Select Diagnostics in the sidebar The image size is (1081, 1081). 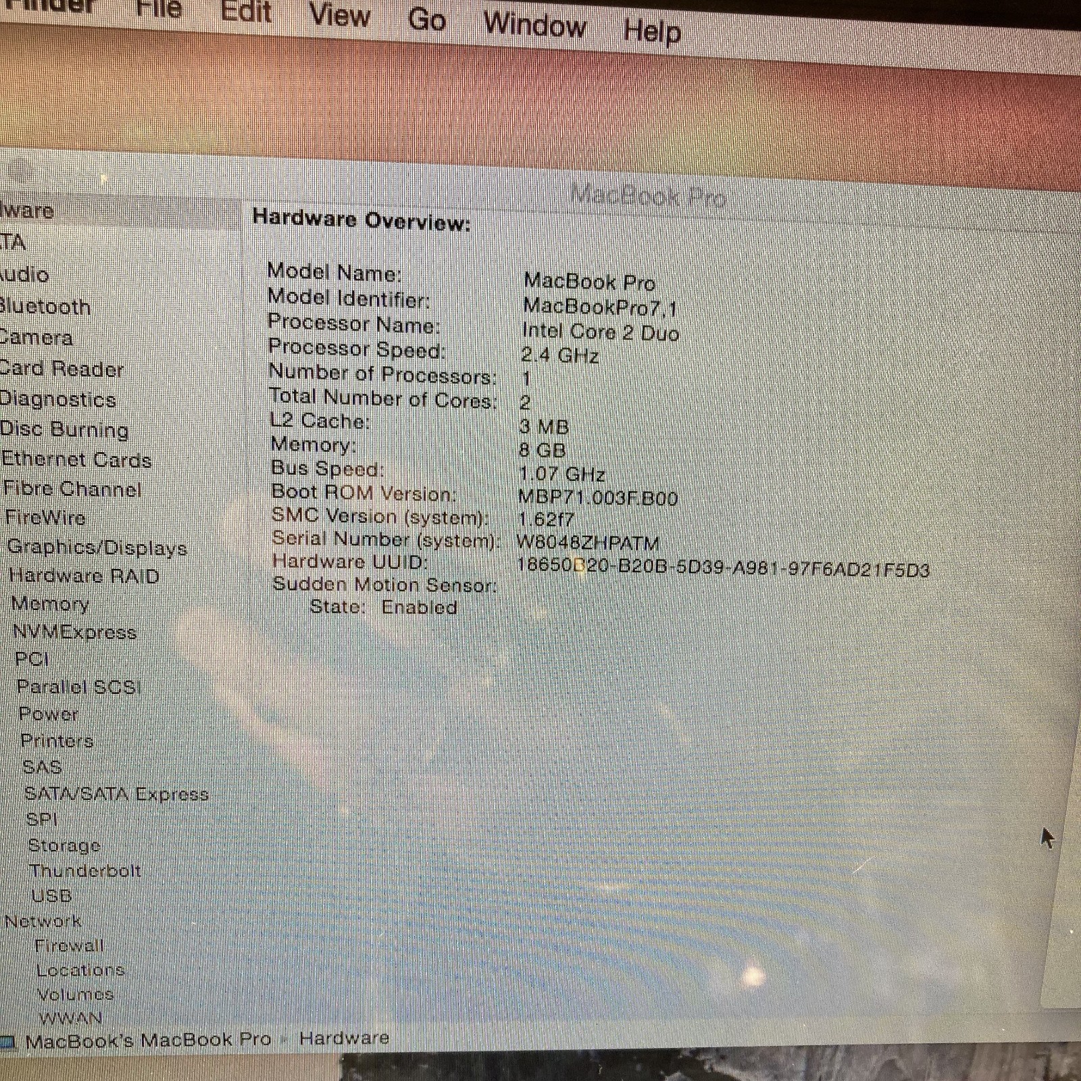pos(58,399)
